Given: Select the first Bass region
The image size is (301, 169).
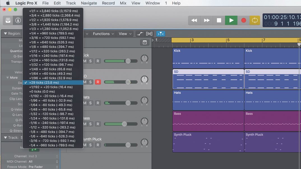Looking at the screenshot, I should (x=208, y=121).
